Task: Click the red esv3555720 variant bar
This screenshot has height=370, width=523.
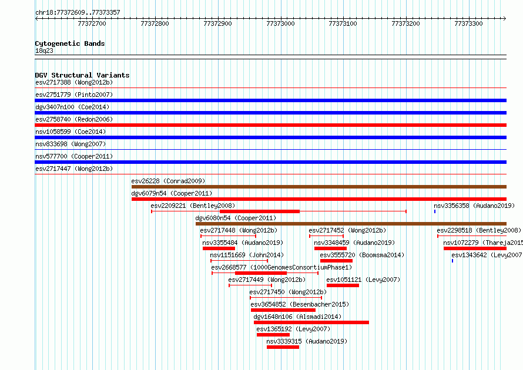Action: (336, 261)
